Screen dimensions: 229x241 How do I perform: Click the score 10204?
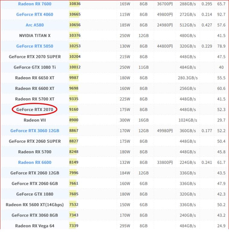[x=75, y=57]
